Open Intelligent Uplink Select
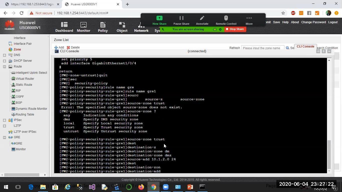Image resolution: width=342 pixels, height=192 pixels. [x=31, y=73]
